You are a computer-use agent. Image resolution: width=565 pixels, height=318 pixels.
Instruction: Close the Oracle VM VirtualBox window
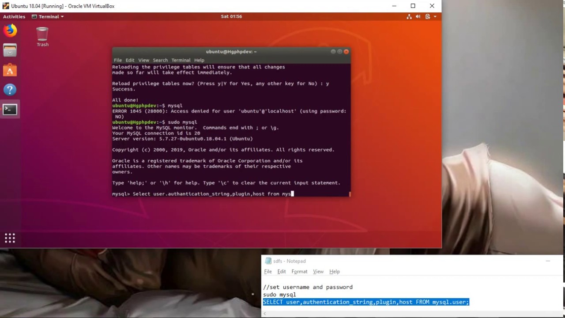(432, 6)
